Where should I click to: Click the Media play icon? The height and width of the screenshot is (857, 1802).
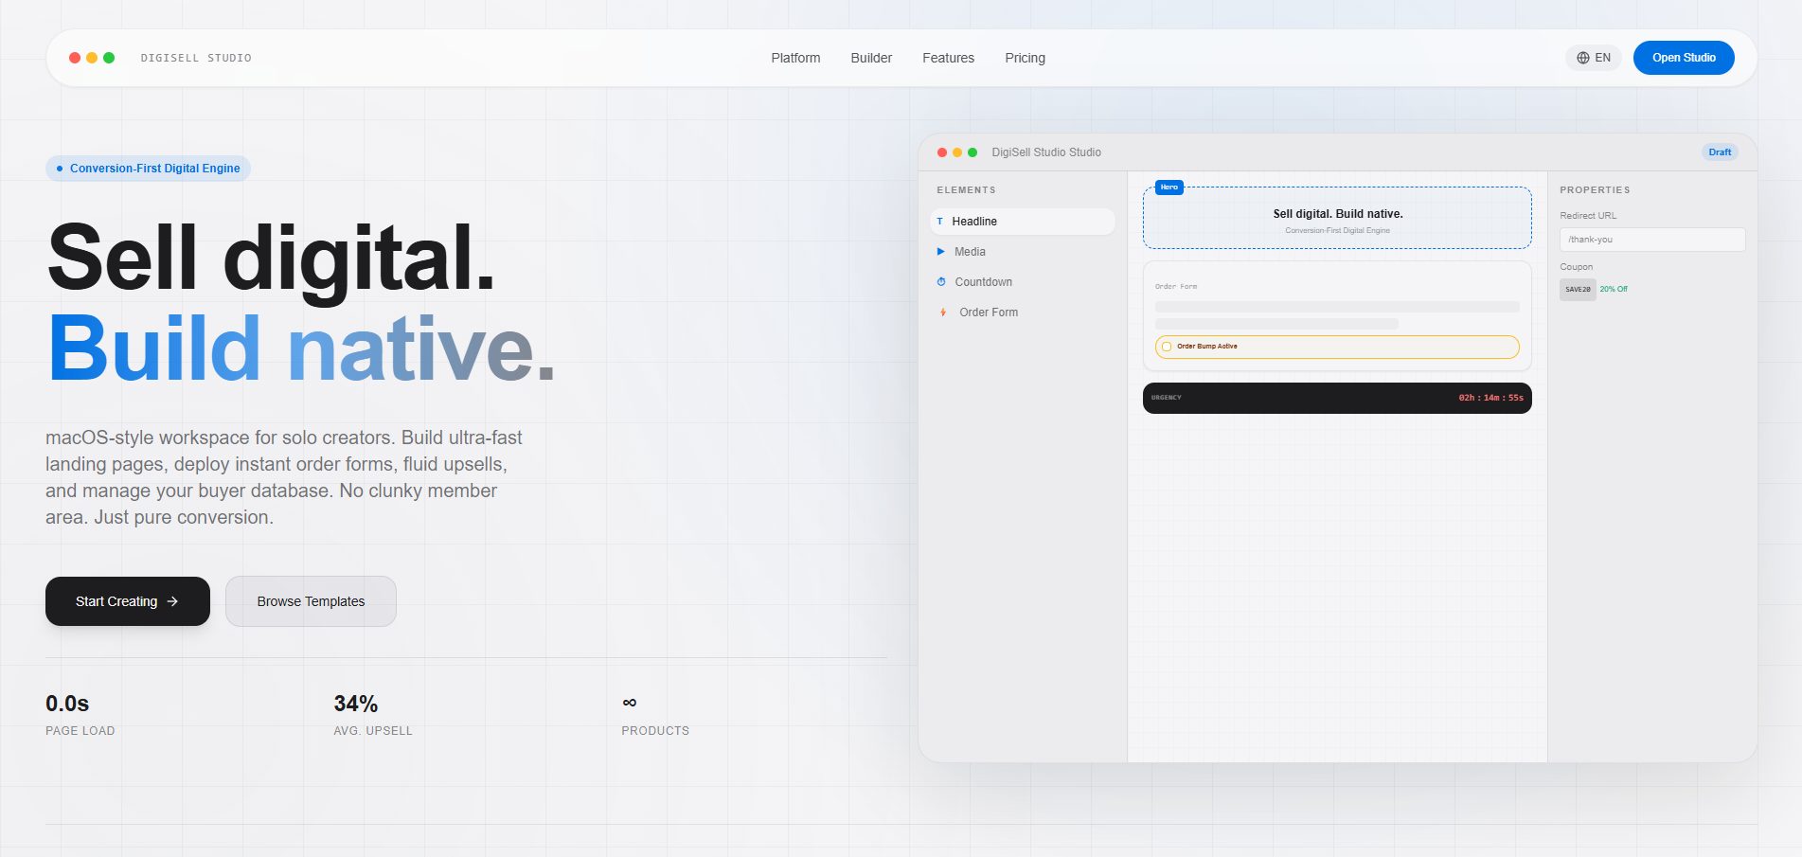click(x=941, y=252)
